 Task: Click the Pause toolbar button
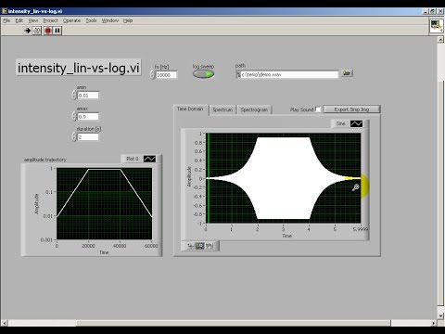pyautogui.click(x=57, y=31)
